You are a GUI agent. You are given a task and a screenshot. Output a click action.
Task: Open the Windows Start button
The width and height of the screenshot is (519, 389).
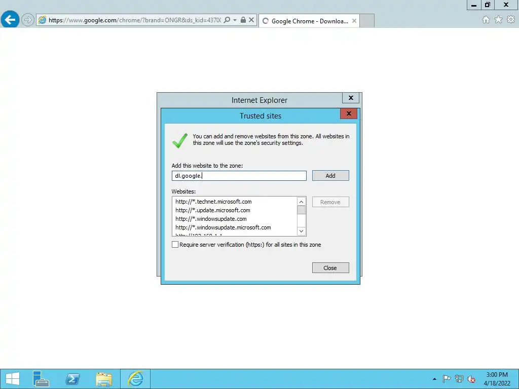(12, 379)
